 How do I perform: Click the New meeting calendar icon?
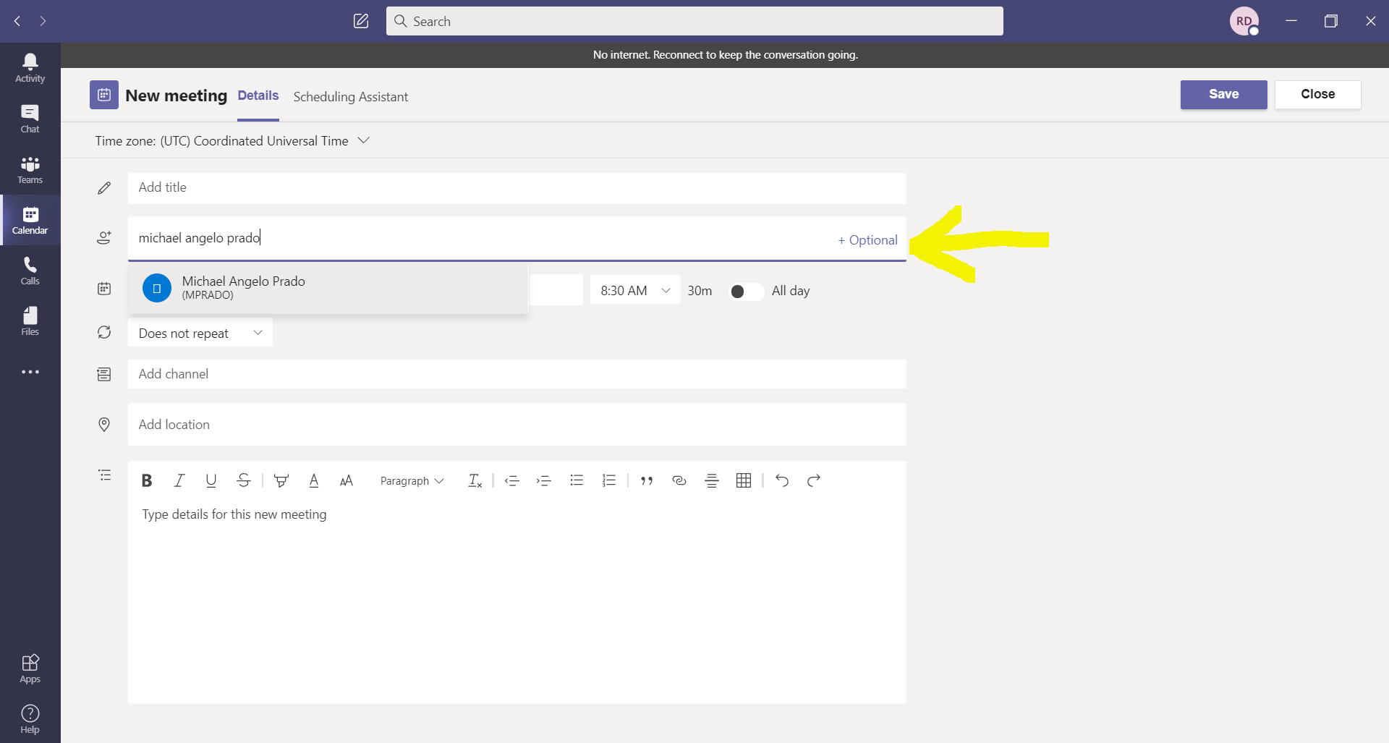pyautogui.click(x=104, y=95)
